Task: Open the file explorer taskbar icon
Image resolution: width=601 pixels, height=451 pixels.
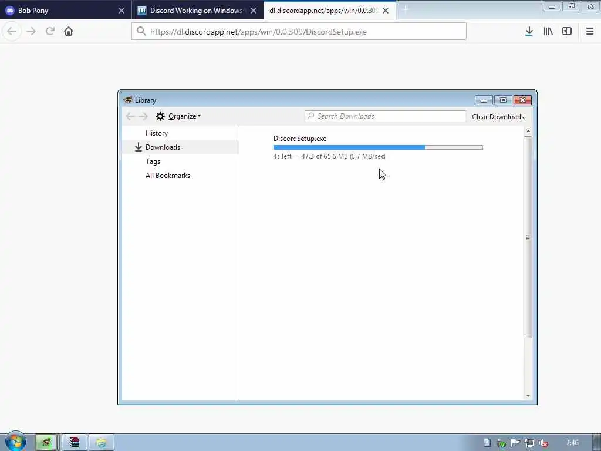Action: click(x=101, y=443)
